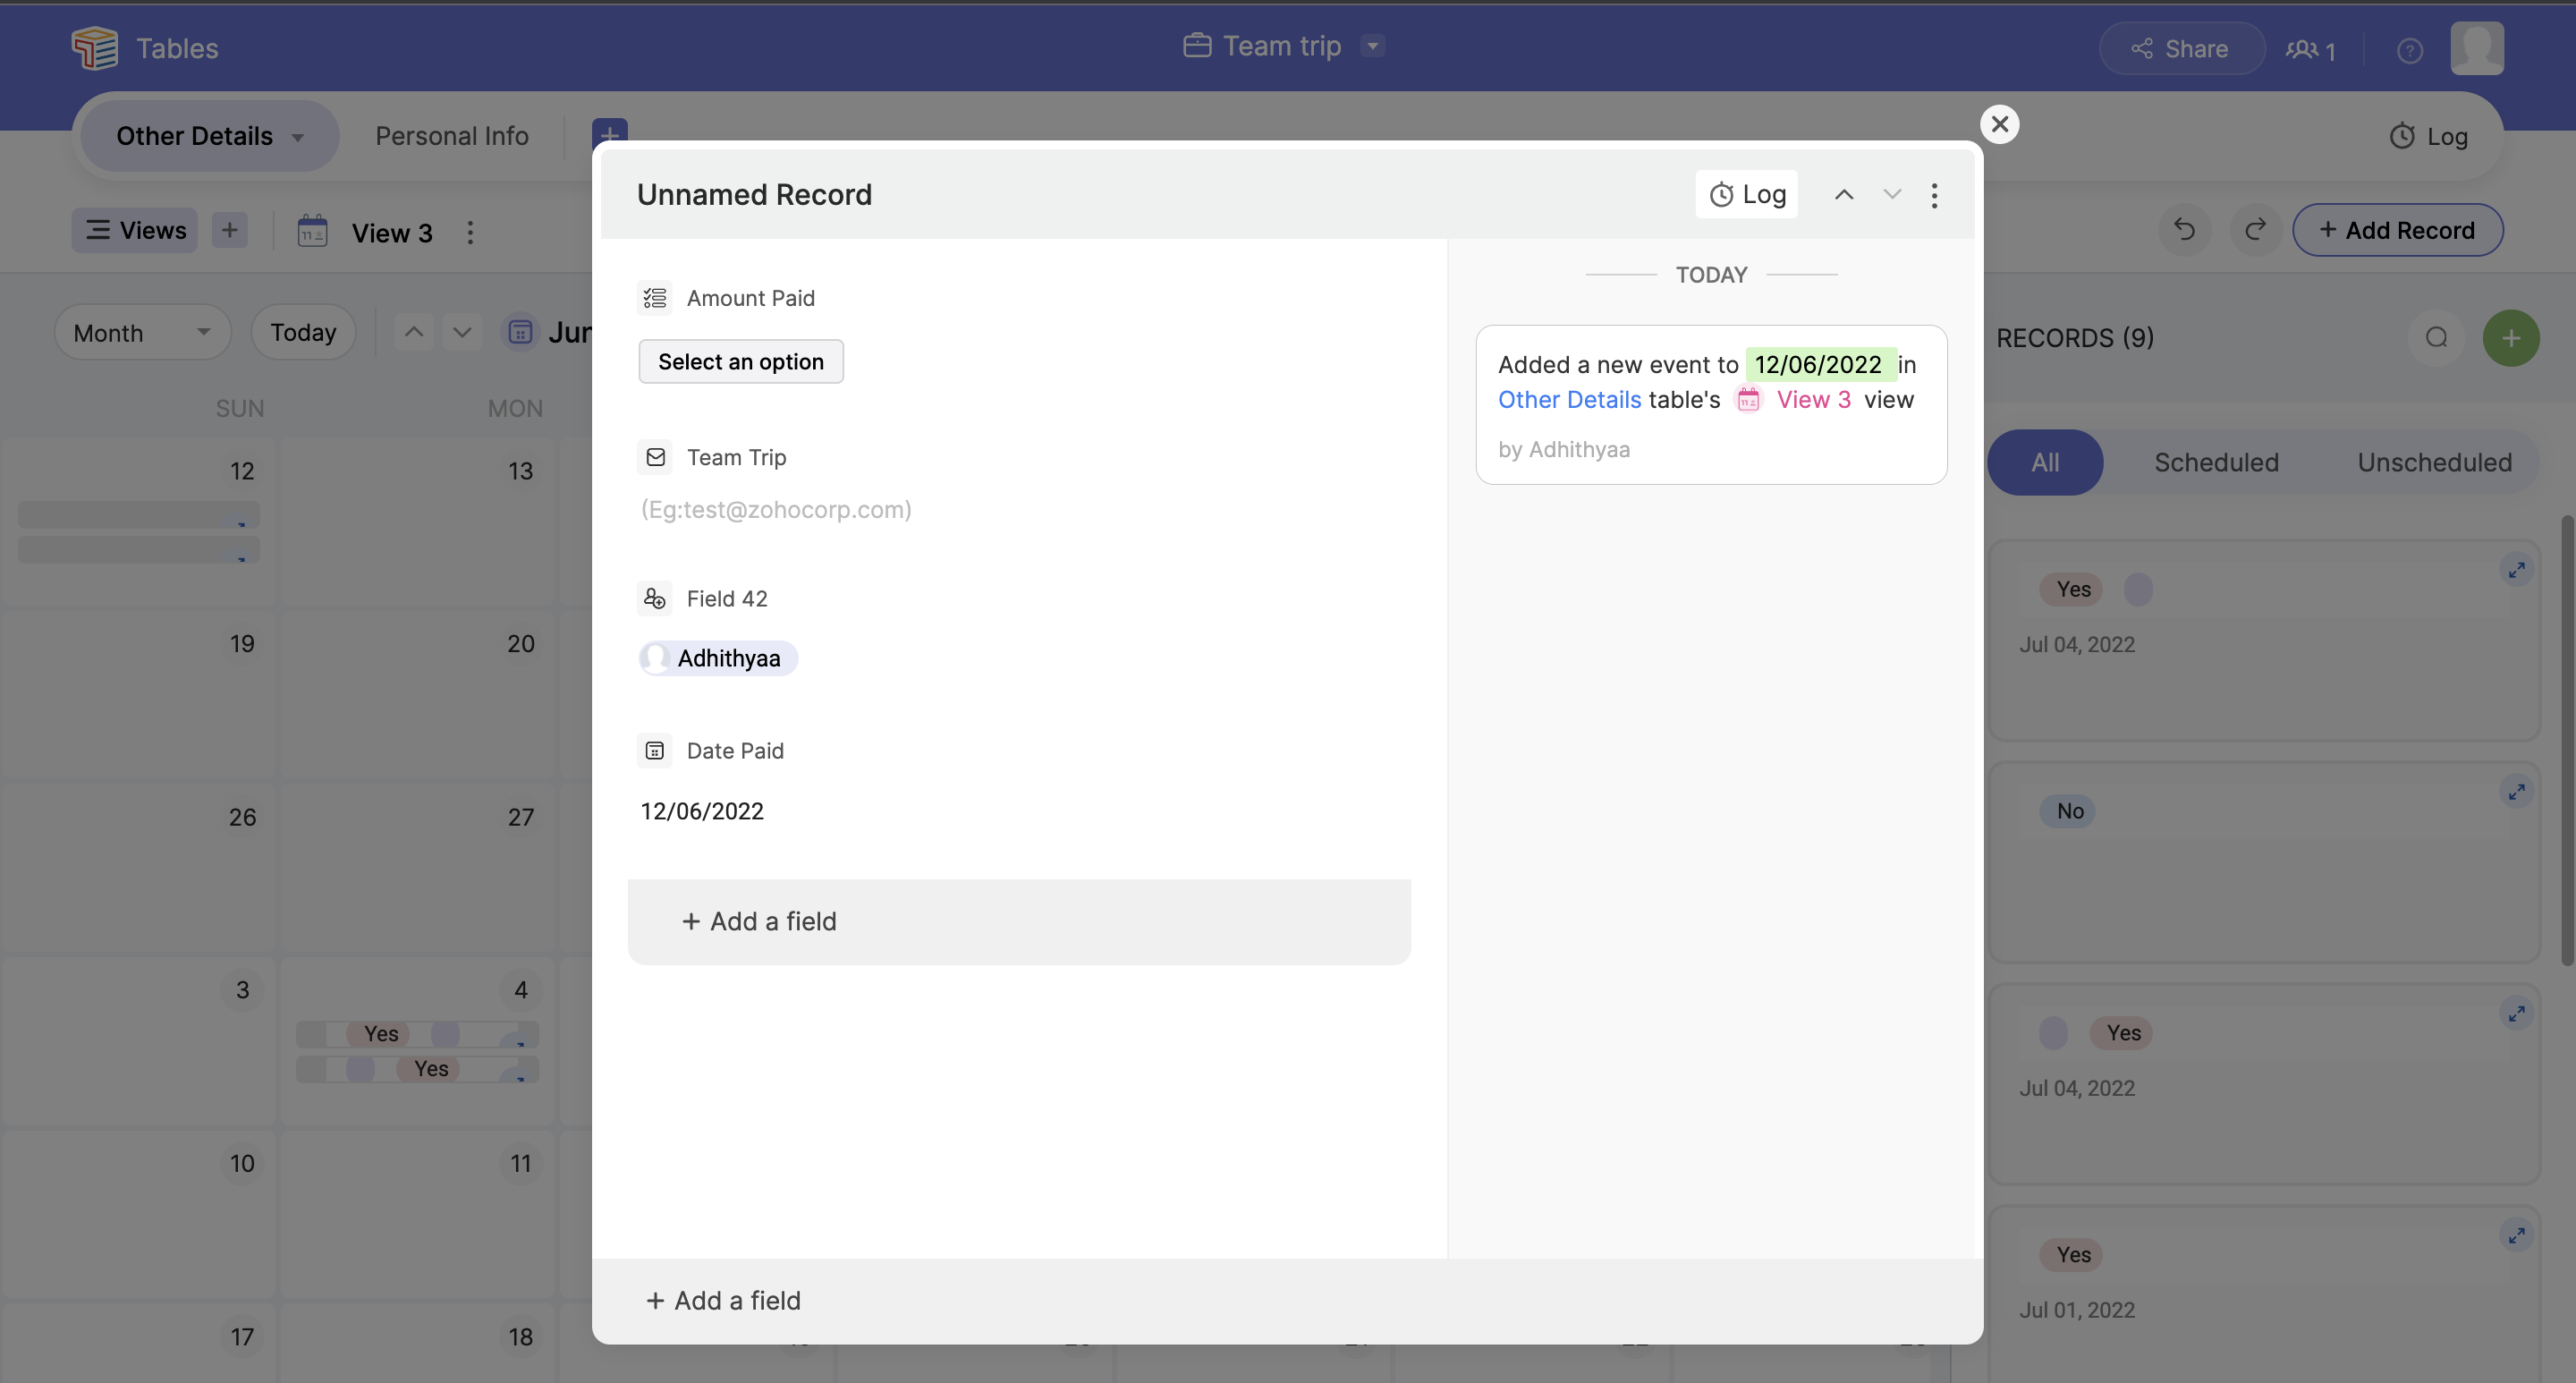Click the Team Trip email input field
This screenshot has height=1383, width=2576.
776,510
